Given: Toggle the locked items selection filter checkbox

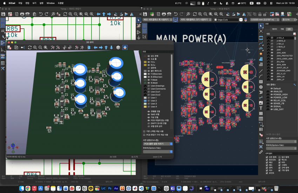Looking at the screenshot, I should (x=279, y=157).
